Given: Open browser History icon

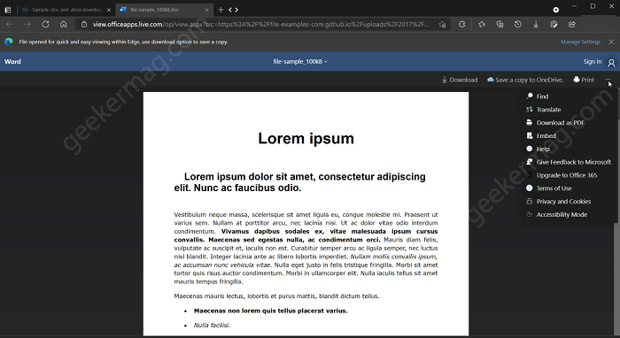Looking at the screenshot, I should [517, 25].
